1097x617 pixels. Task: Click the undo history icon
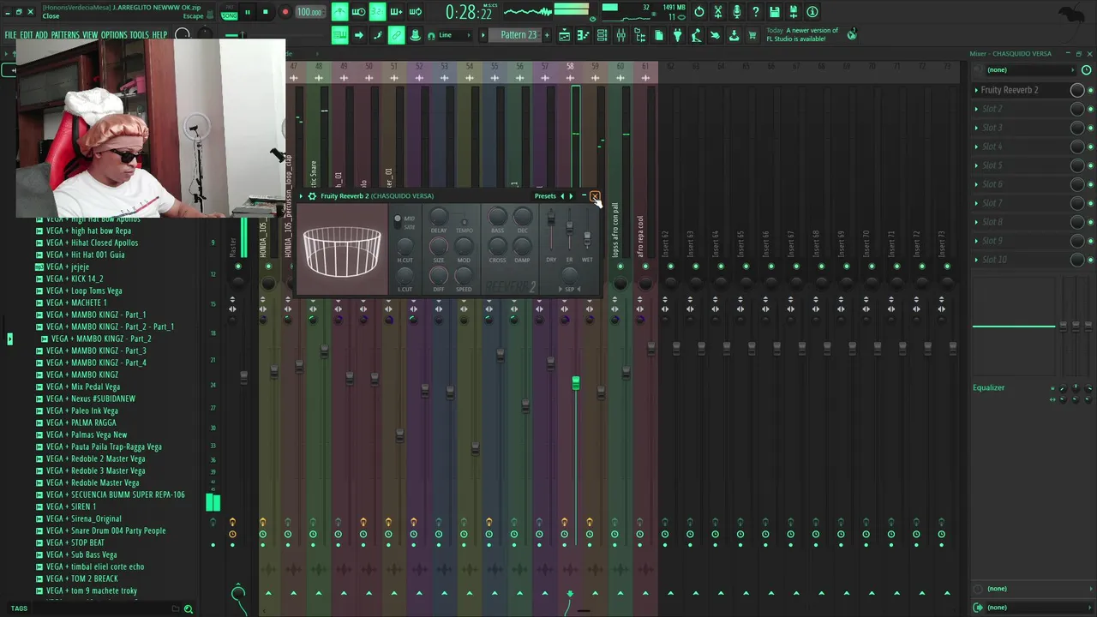698,12
